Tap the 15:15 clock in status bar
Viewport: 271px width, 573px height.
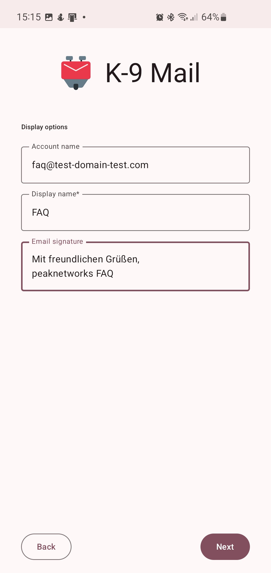[x=29, y=17]
